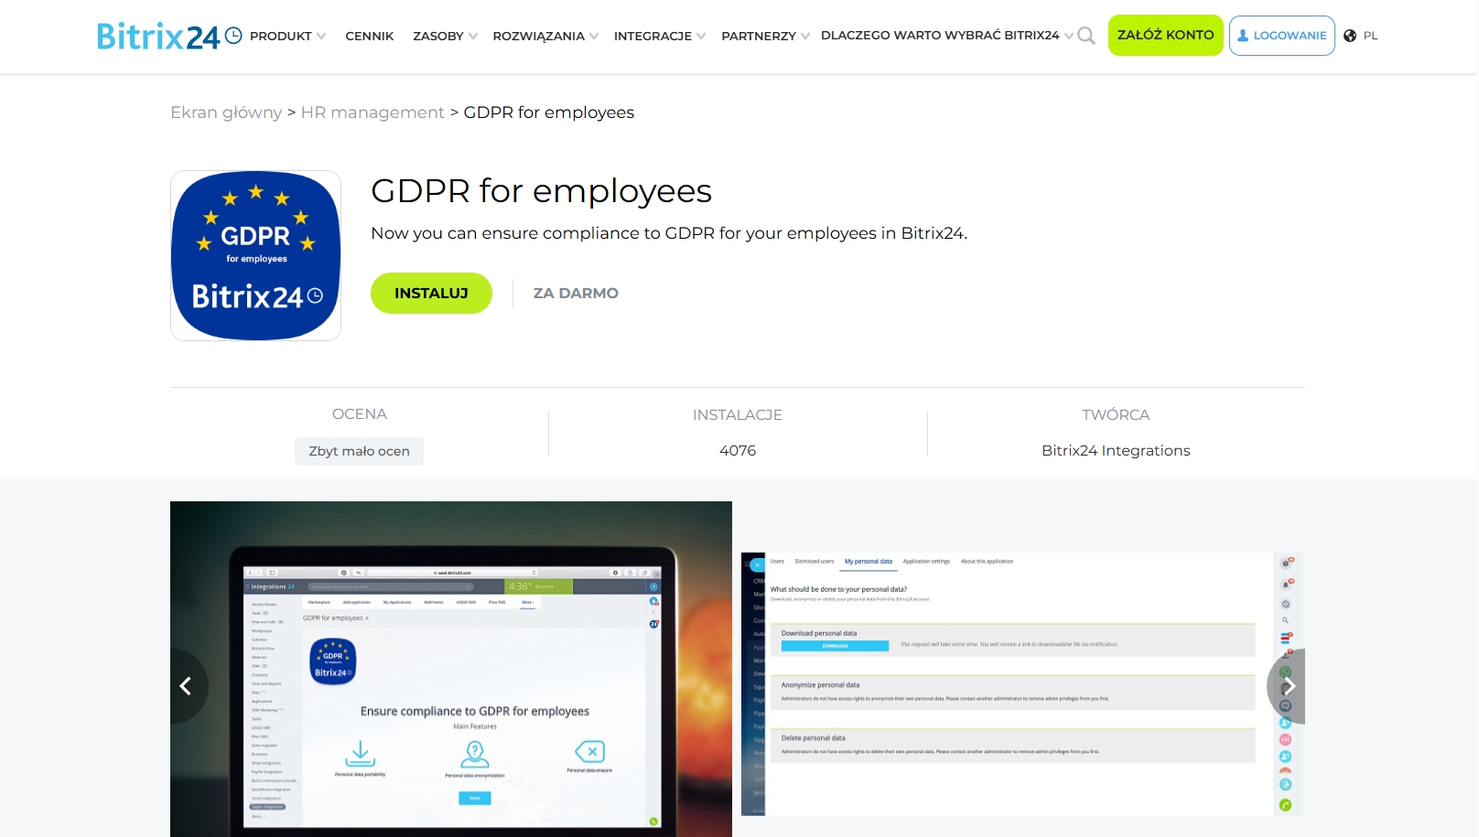Click the OCENA column label
Viewport: 1479px width, 837px height.
pos(360,414)
